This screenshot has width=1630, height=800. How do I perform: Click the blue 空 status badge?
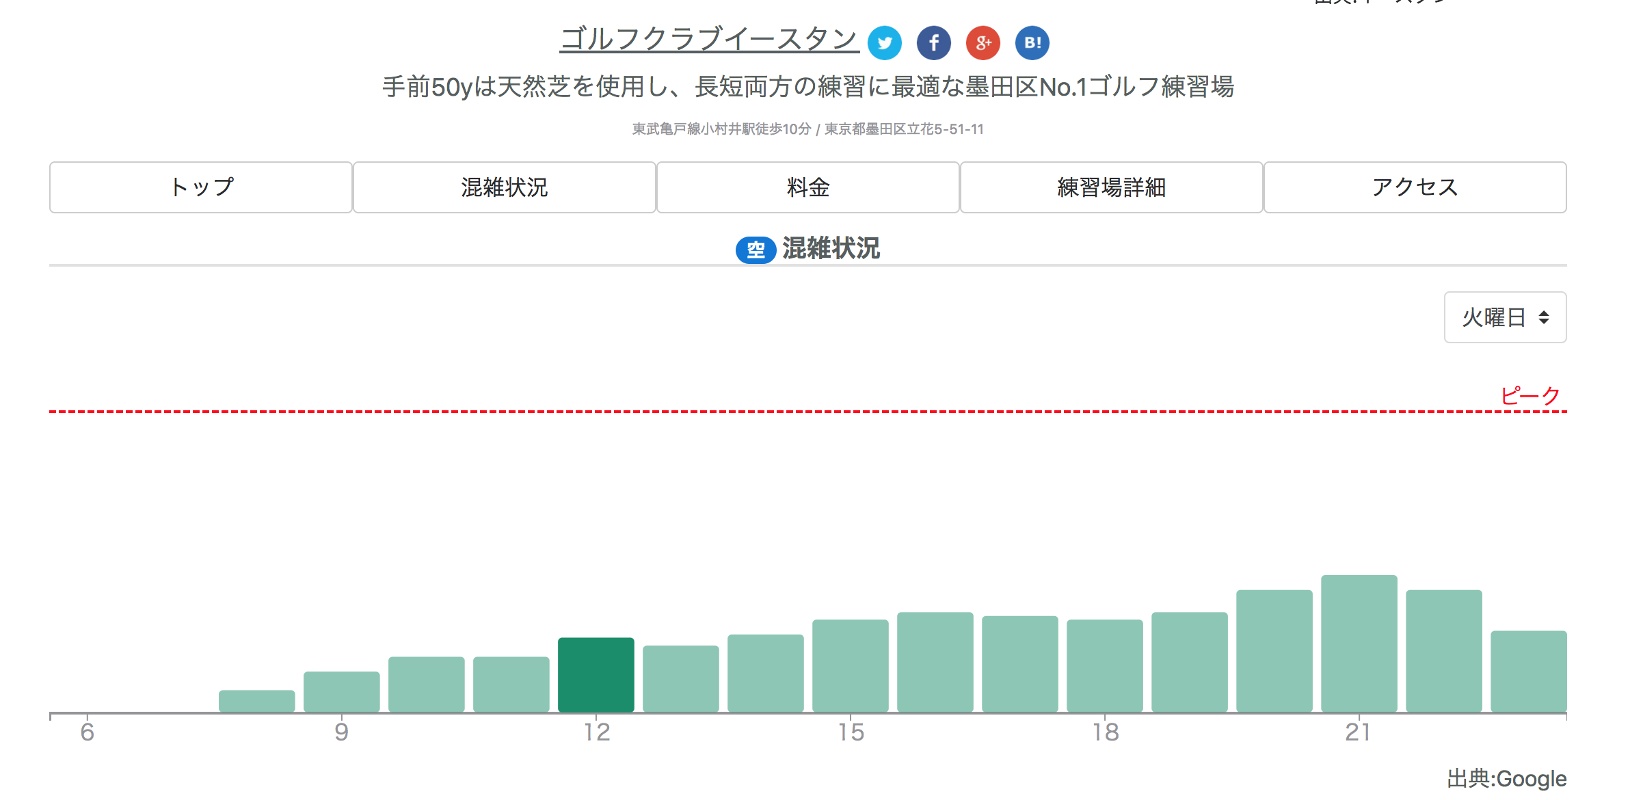coord(756,250)
